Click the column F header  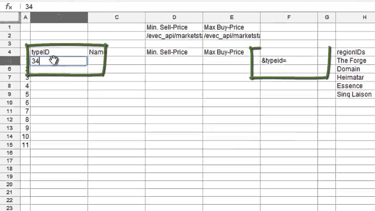click(289, 17)
